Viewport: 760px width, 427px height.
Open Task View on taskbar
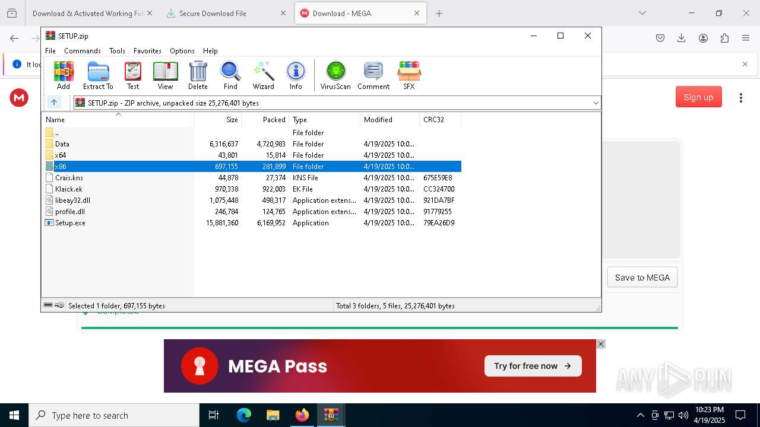point(214,415)
